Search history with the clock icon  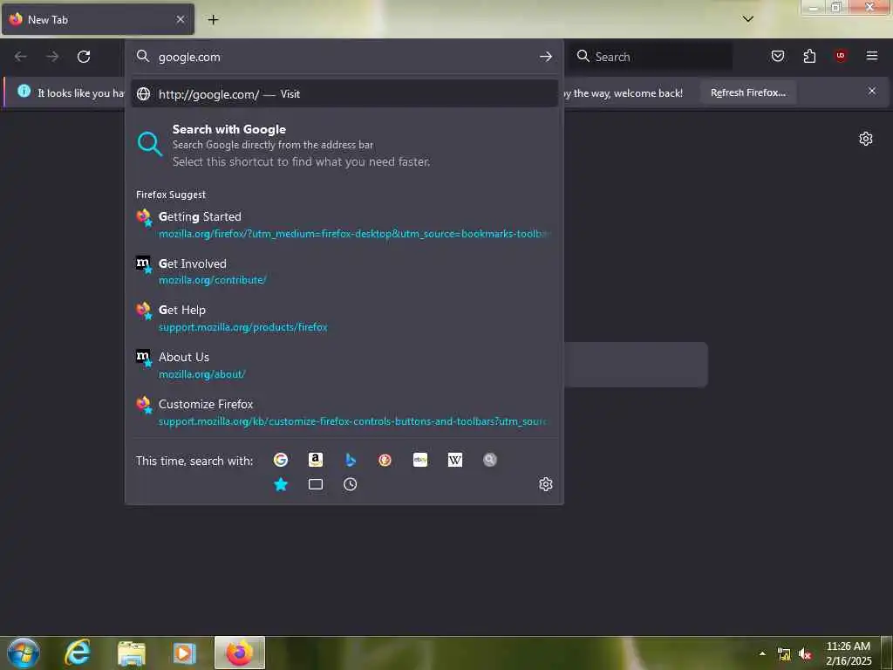351,484
